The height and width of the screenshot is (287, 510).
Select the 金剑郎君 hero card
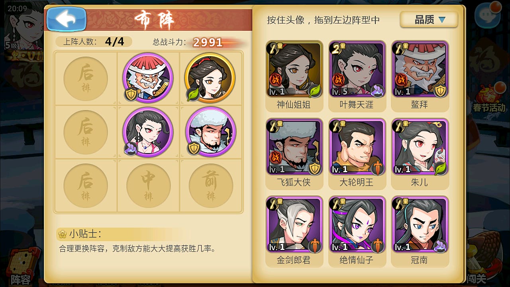coord(294,232)
